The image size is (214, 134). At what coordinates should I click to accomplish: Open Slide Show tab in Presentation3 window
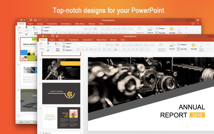[80, 24]
